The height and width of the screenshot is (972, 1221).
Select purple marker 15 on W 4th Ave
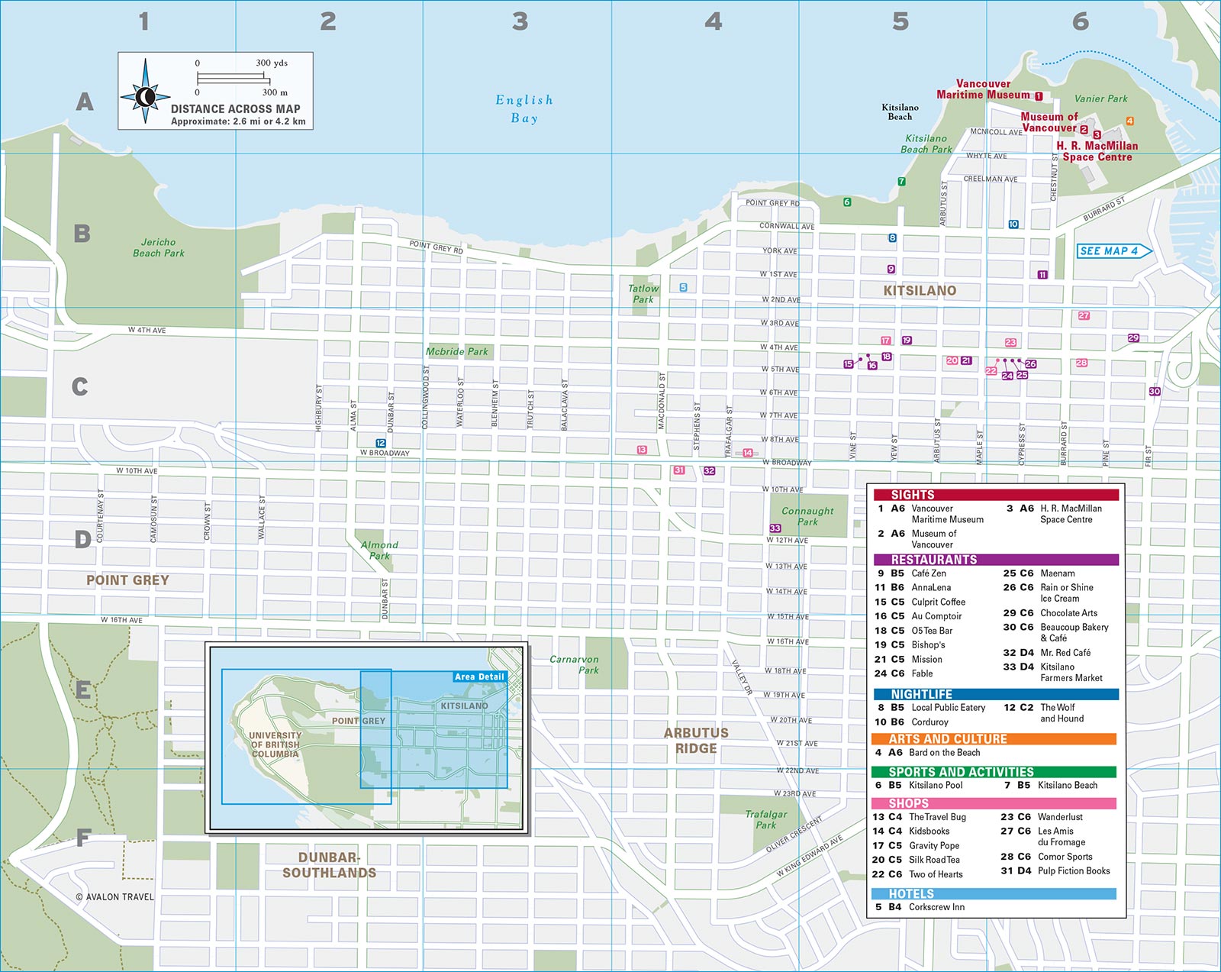(849, 364)
